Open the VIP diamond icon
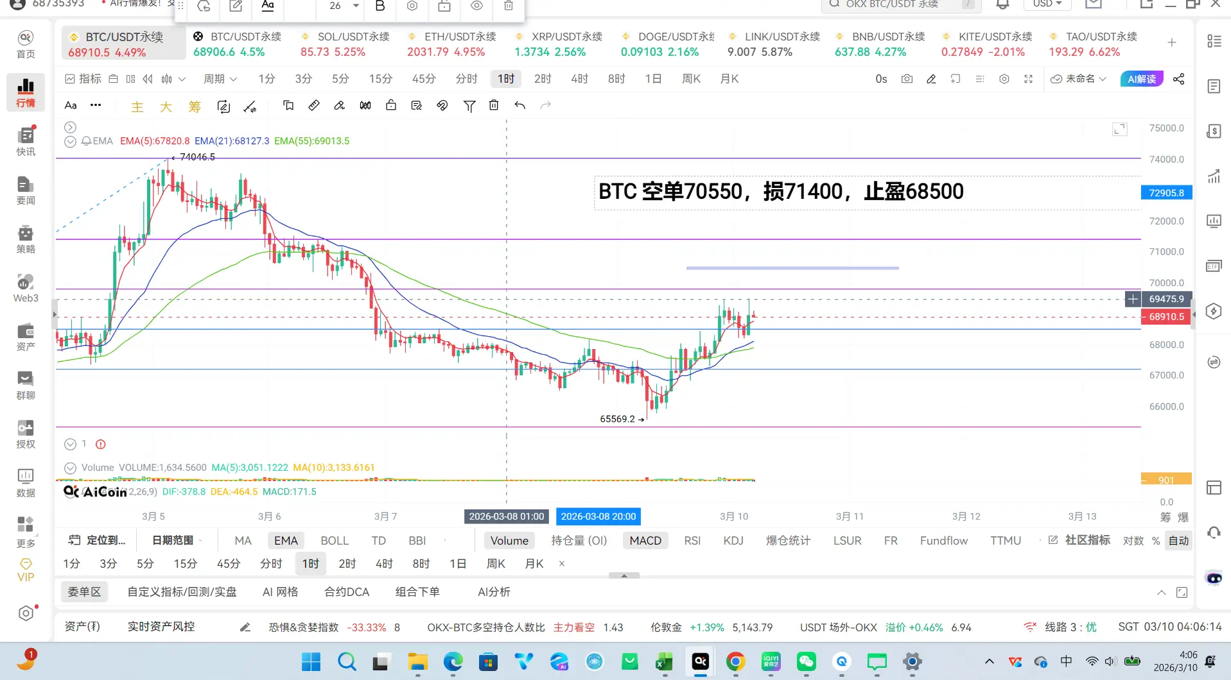 (26, 570)
